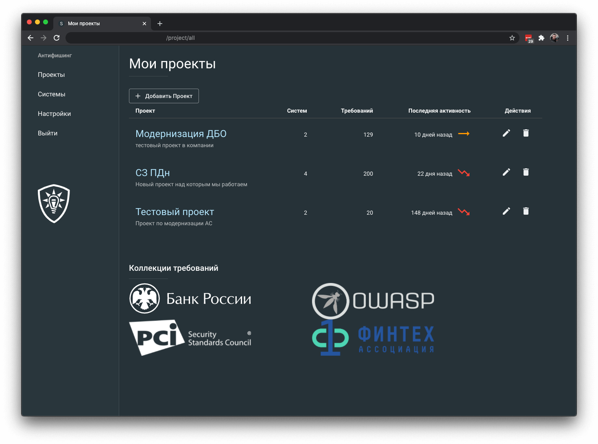Click the 10 дней назад activity text
This screenshot has height=444, width=598.
(x=433, y=135)
